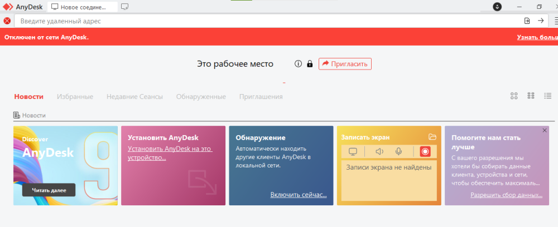Click the Это рабочее место heading
The height and width of the screenshot is (227, 558).
[235, 64]
